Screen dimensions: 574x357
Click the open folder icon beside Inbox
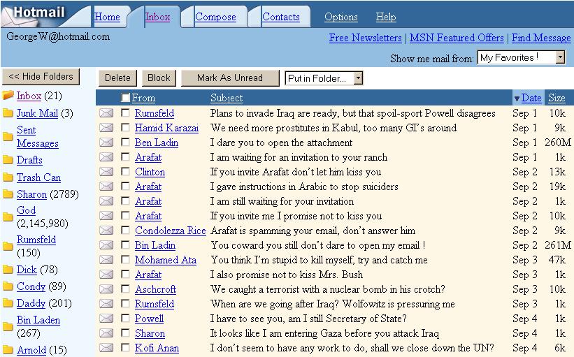8,96
